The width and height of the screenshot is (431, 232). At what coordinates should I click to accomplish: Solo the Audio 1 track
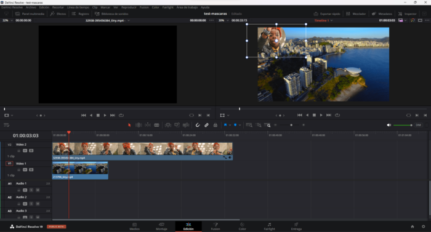click(31, 190)
